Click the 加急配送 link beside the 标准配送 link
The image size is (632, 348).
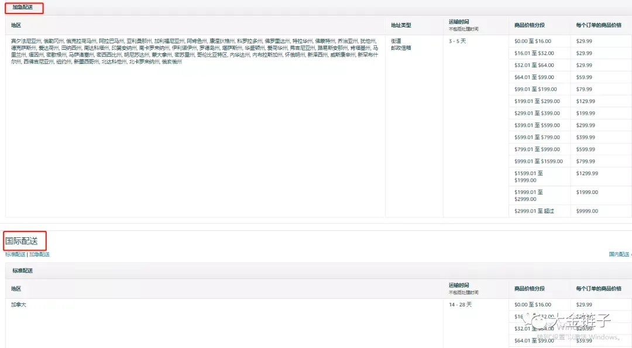pyautogui.click(x=40, y=254)
